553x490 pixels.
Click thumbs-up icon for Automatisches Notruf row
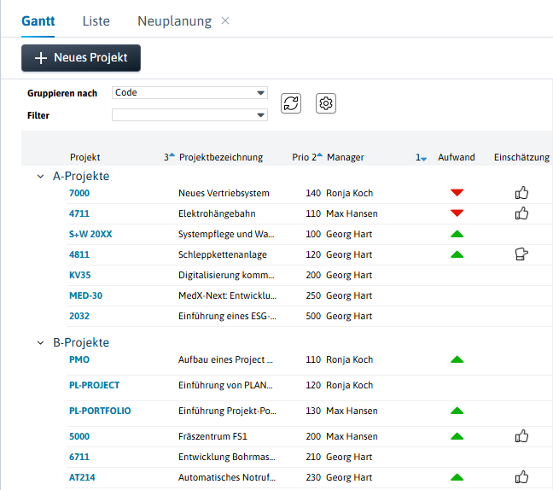[521, 477]
